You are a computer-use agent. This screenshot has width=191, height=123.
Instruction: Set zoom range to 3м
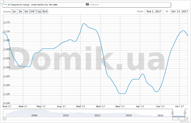(x=20, y=12)
